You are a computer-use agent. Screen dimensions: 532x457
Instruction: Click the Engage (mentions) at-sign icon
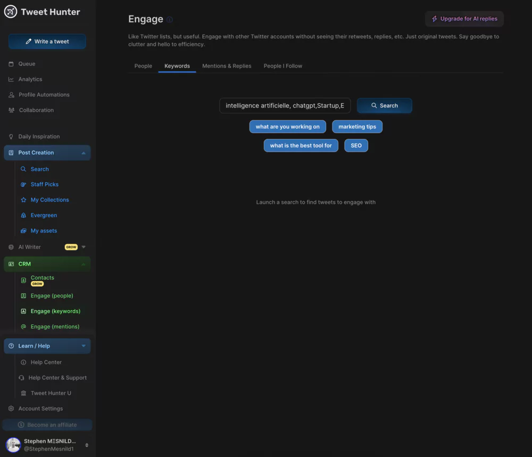23,327
